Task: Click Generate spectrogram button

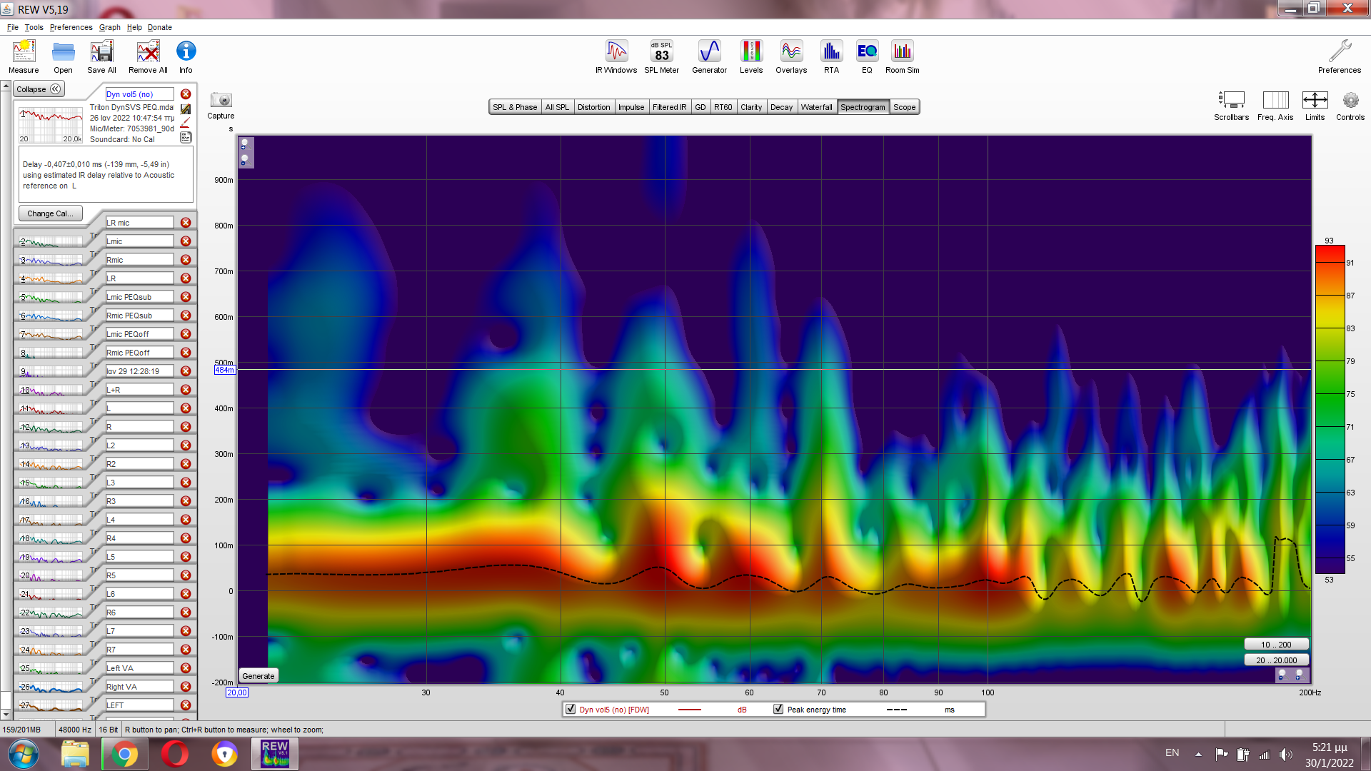Action: click(258, 676)
